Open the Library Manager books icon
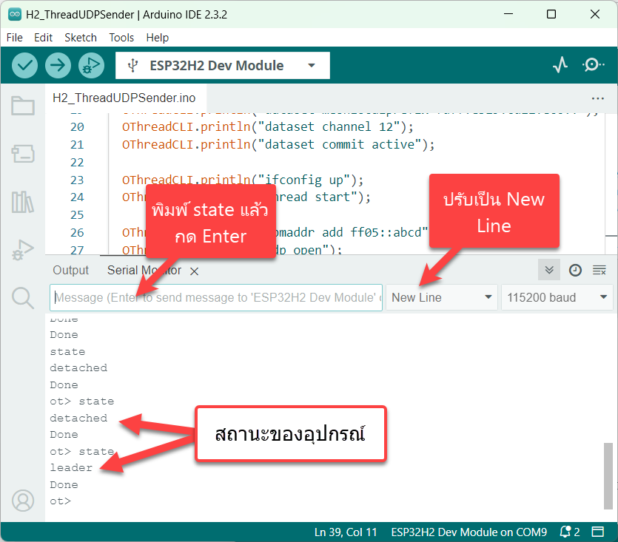 point(23,202)
